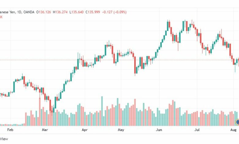Click the Mar label on time axis

(x=45, y=130)
